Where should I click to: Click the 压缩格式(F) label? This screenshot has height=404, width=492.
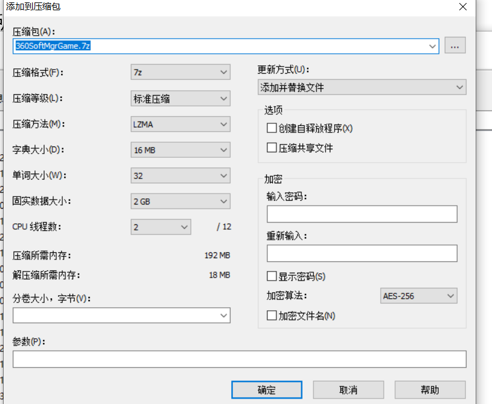38,73
